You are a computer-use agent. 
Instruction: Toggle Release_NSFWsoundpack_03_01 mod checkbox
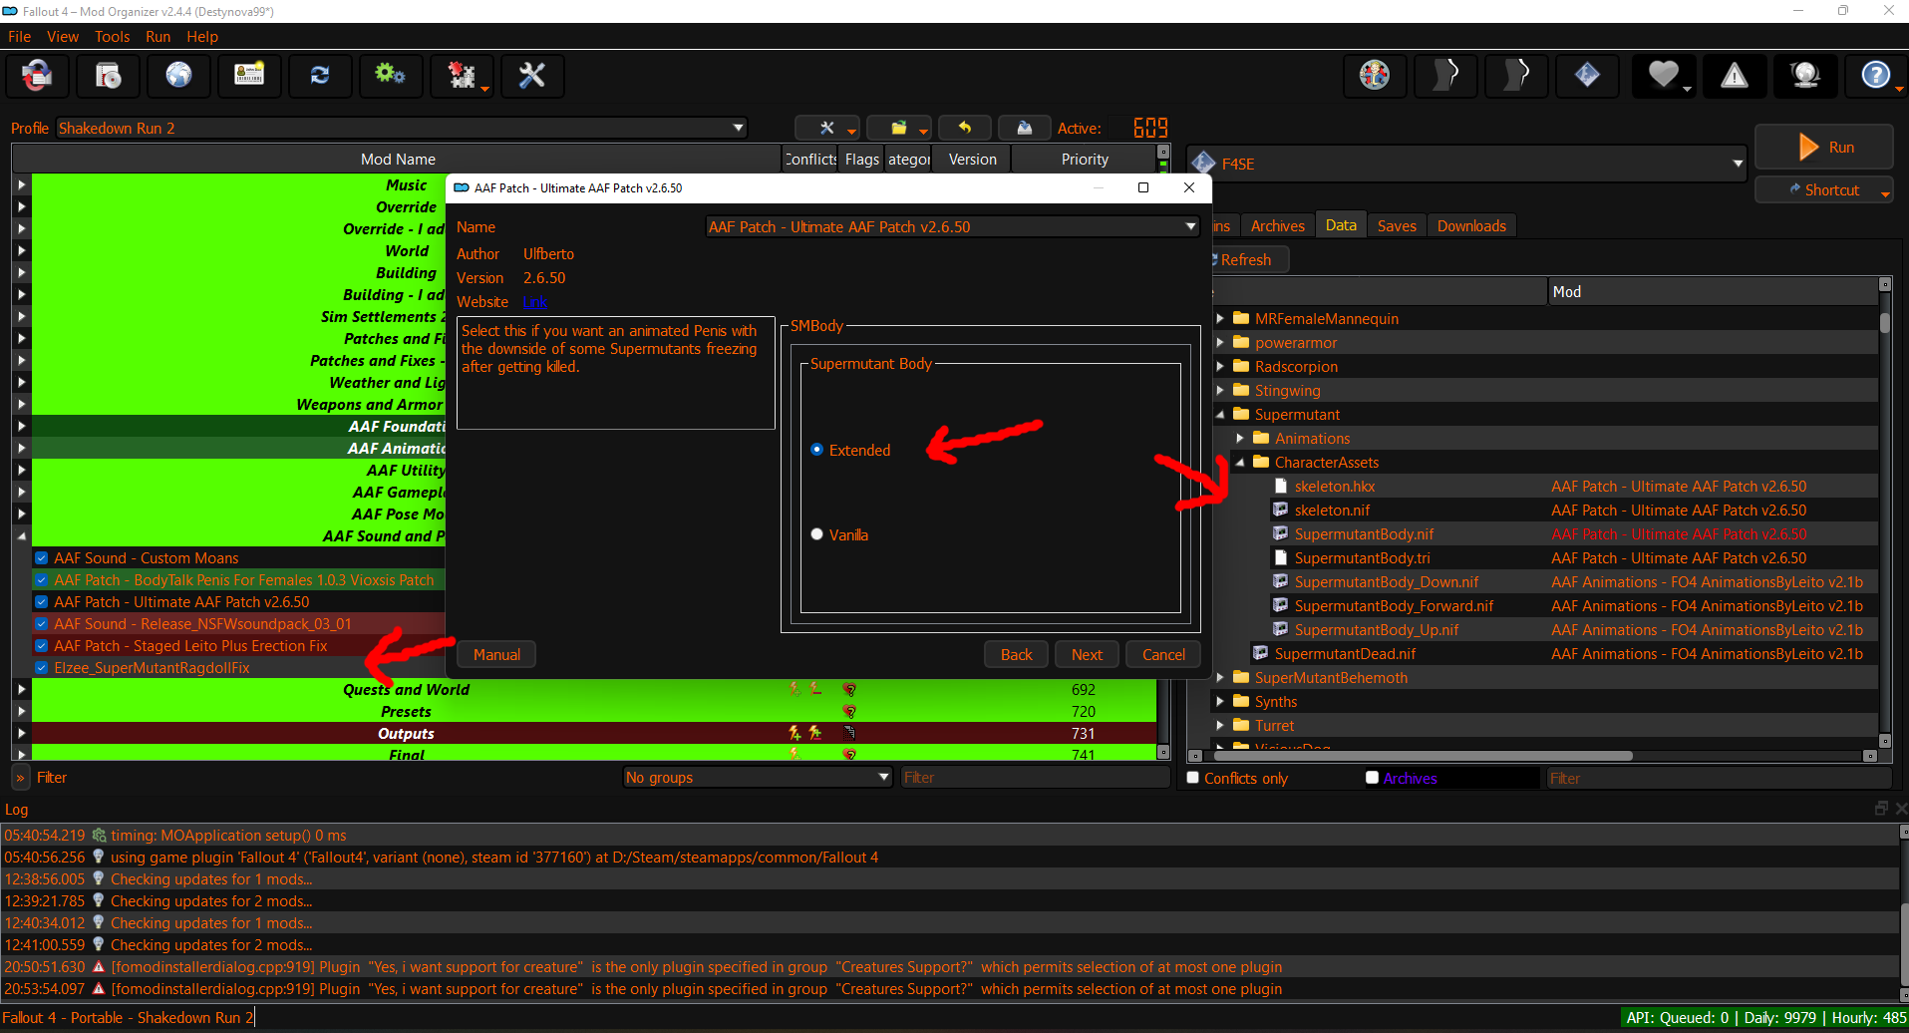[42, 624]
